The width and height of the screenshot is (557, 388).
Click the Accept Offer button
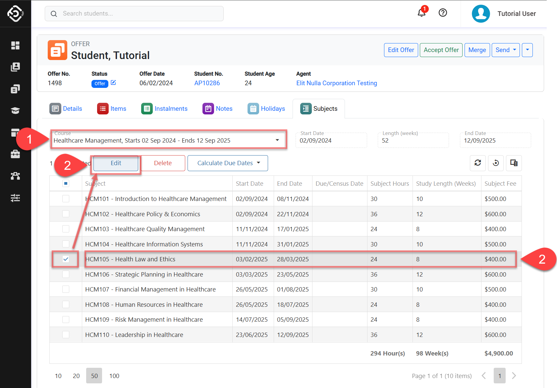[x=441, y=50]
